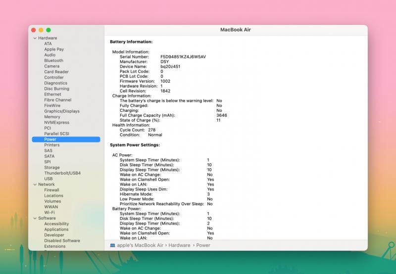The image size is (396, 274).
Task: Click Cycle Count value 278
Action: tap(152, 130)
